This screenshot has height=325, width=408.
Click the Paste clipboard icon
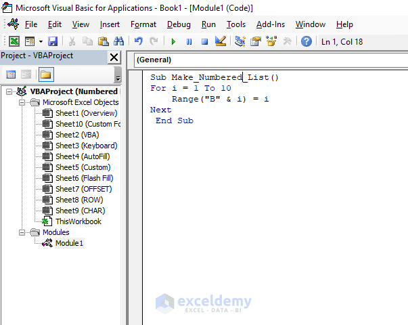(104, 41)
